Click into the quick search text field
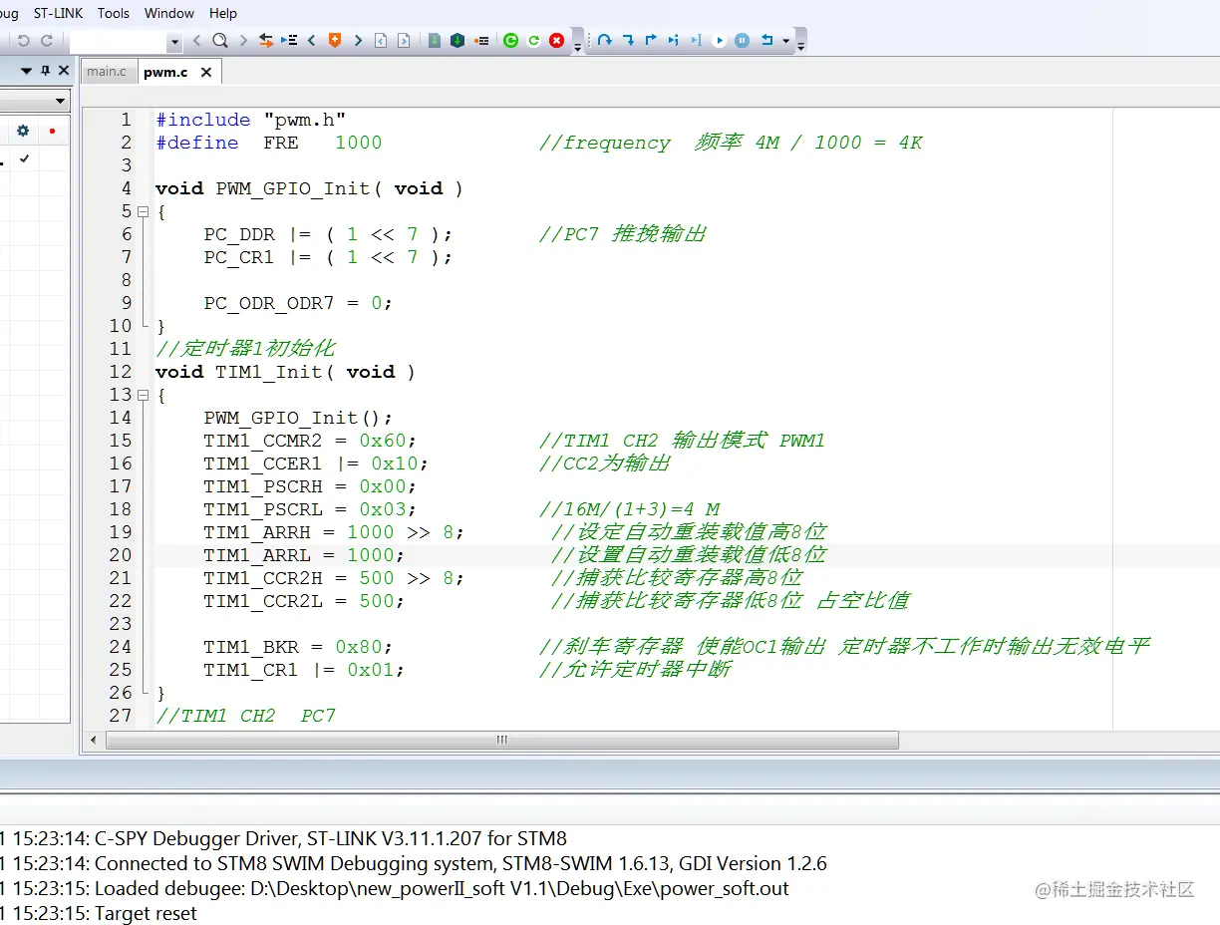The width and height of the screenshot is (1220, 925). point(118,42)
